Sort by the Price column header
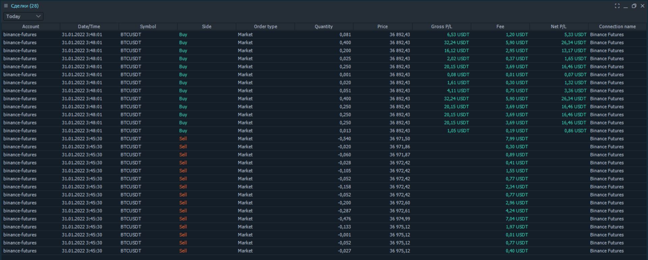 coord(382,26)
